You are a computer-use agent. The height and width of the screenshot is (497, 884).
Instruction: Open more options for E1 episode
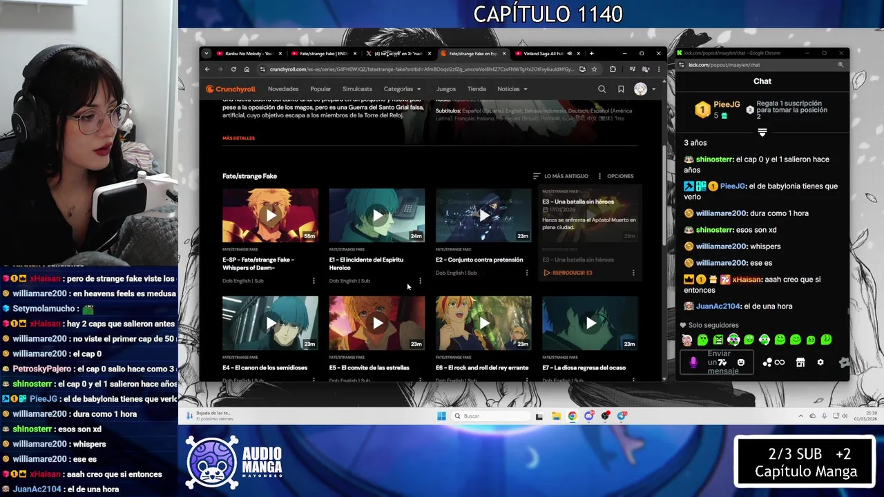coord(420,281)
